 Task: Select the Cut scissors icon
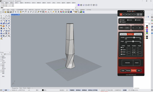pyautogui.click(x=16, y=12)
